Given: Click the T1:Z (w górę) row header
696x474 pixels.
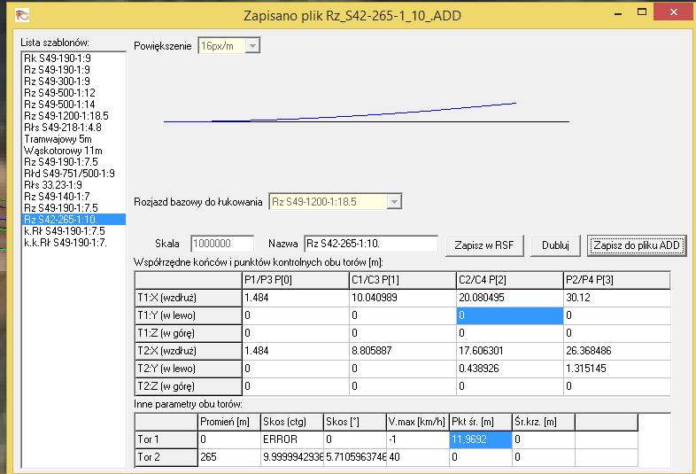Looking at the screenshot, I should click(189, 333).
